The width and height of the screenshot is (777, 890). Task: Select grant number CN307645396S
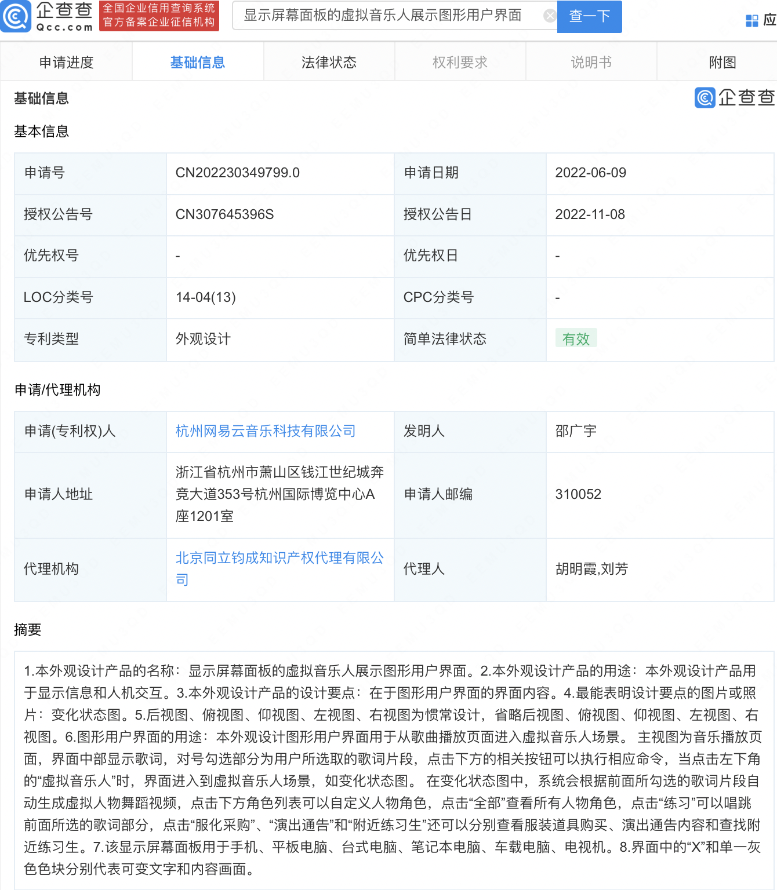pos(224,214)
